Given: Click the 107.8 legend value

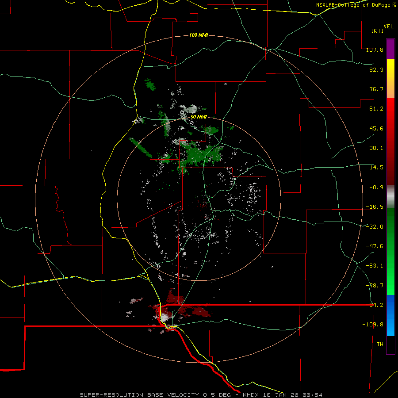Looking at the screenshot, I should point(375,50).
